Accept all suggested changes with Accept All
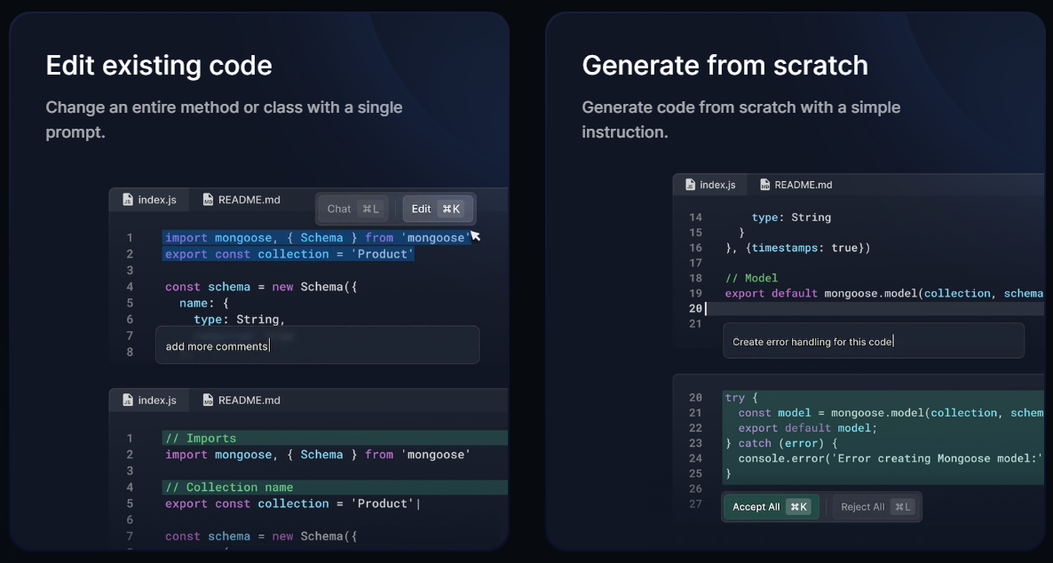The width and height of the screenshot is (1053, 563). pyautogui.click(x=771, y=506)
